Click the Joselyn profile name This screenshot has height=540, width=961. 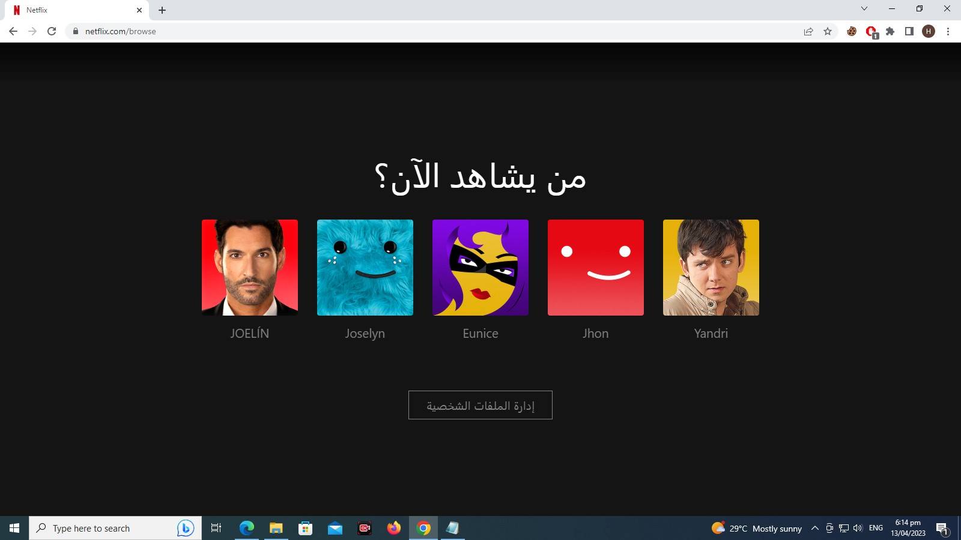[365, 334]
